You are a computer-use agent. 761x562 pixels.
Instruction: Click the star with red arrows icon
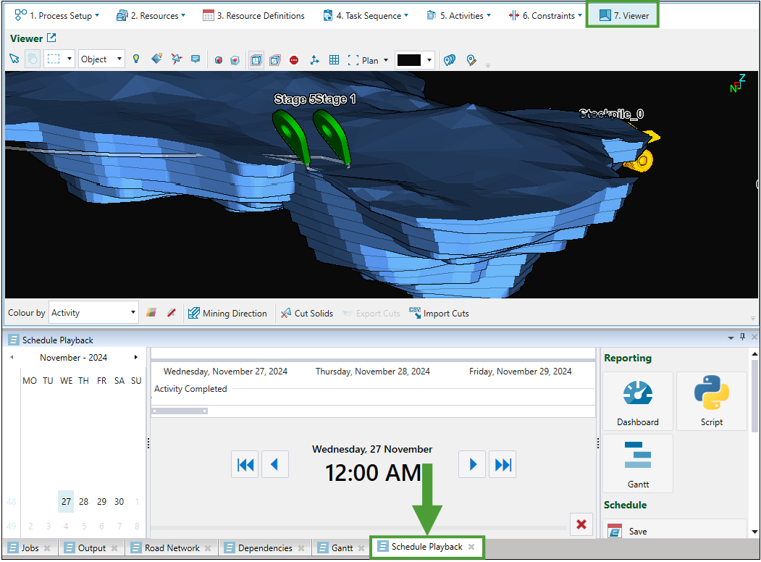pyautogui.click(x=176, y=59)
